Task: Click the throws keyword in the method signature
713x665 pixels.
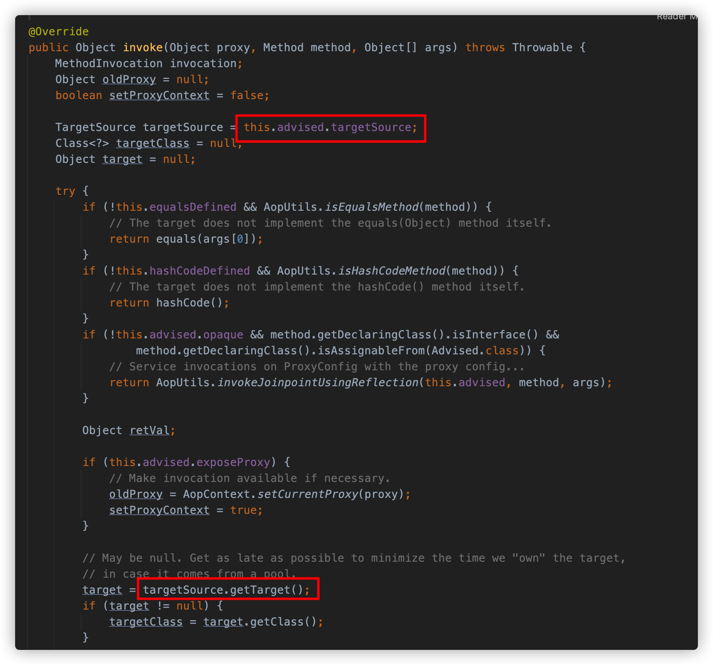Action: (x=485, y=47)
